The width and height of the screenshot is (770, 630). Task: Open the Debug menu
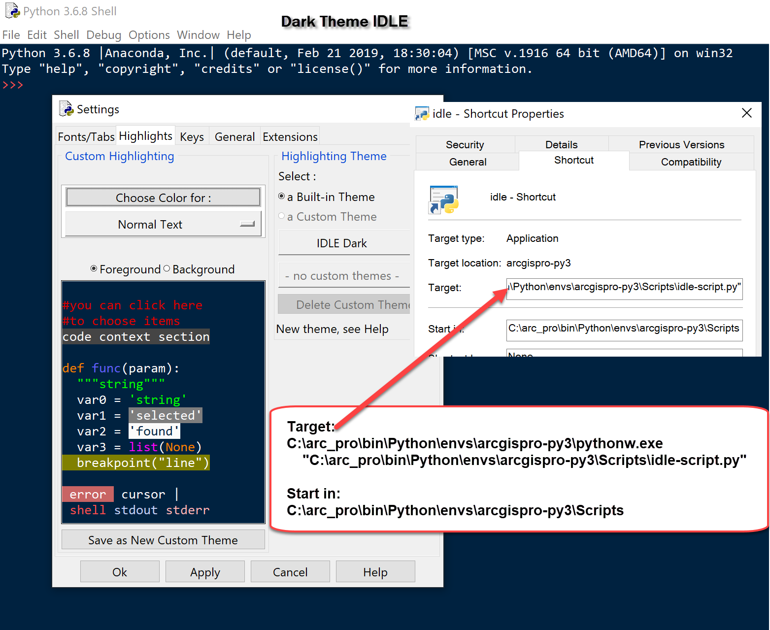pos(104,35)
